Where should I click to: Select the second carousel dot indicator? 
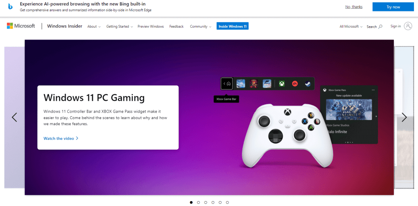(x=198, y=202)
